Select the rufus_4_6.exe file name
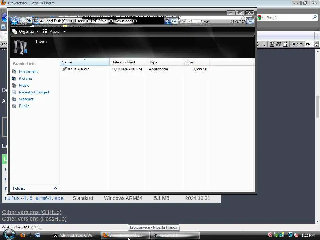This screenshot has width=320, height=240. (x=78, y=69)
